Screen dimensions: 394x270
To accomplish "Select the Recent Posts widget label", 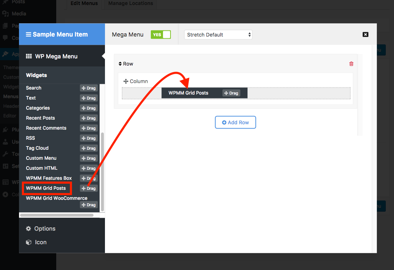I will click(40, 118).
